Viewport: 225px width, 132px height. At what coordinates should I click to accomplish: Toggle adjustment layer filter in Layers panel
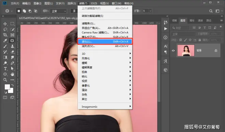click(199, 28)
